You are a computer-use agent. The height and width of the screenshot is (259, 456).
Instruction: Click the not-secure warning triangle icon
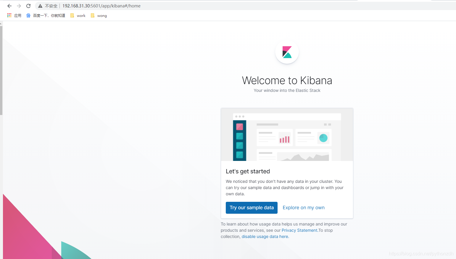40,6
